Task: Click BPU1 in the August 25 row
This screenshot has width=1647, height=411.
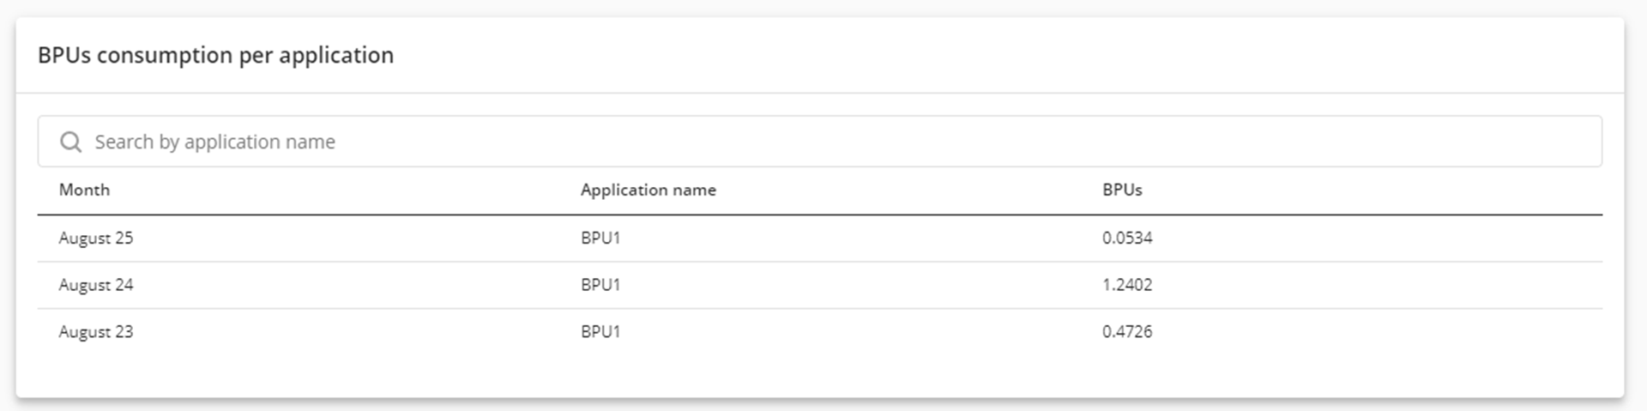Action: point(600,238)
